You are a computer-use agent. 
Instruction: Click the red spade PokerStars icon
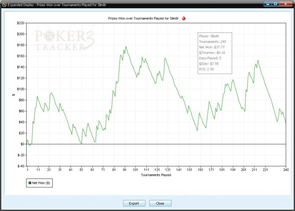tap(184, 19)
